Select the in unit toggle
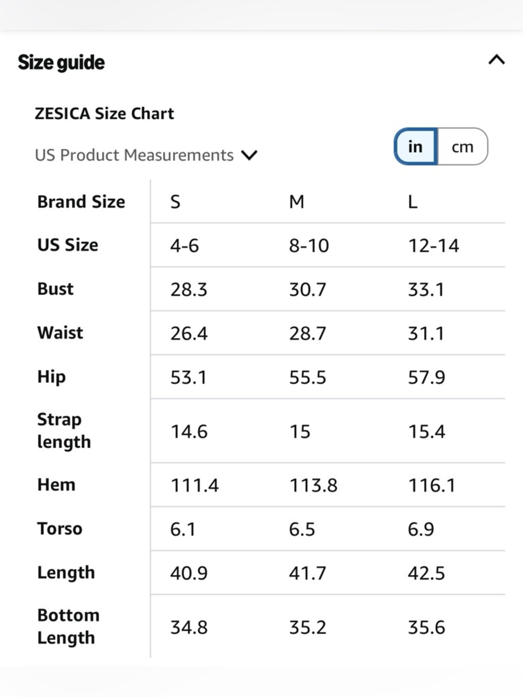This screenshot has width=523, height=697. (416, 147)
